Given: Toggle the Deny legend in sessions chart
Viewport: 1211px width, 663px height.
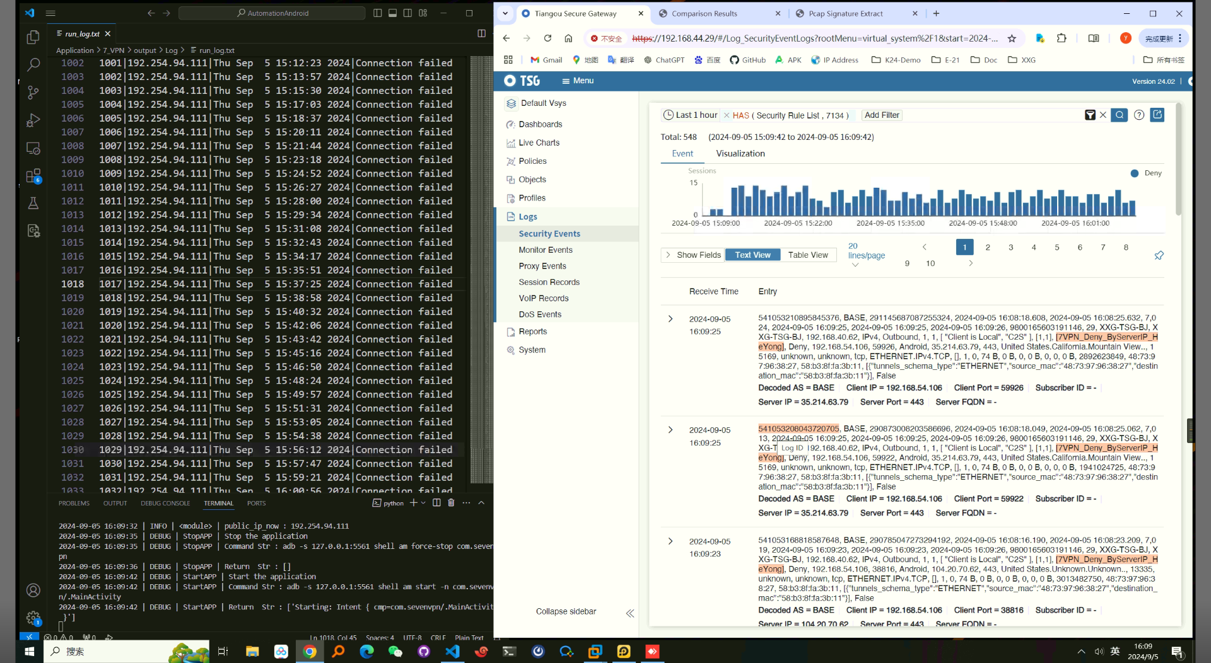Looking at the screenshot, I should click(1146, 173).
